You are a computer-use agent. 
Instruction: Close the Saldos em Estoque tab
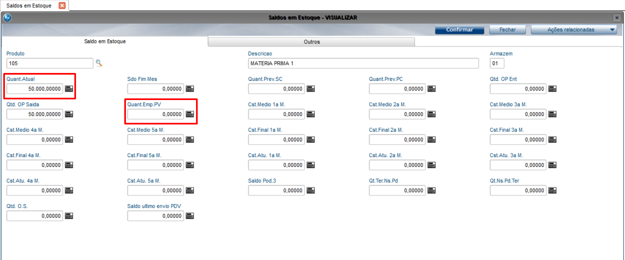[x=62, y=6]
